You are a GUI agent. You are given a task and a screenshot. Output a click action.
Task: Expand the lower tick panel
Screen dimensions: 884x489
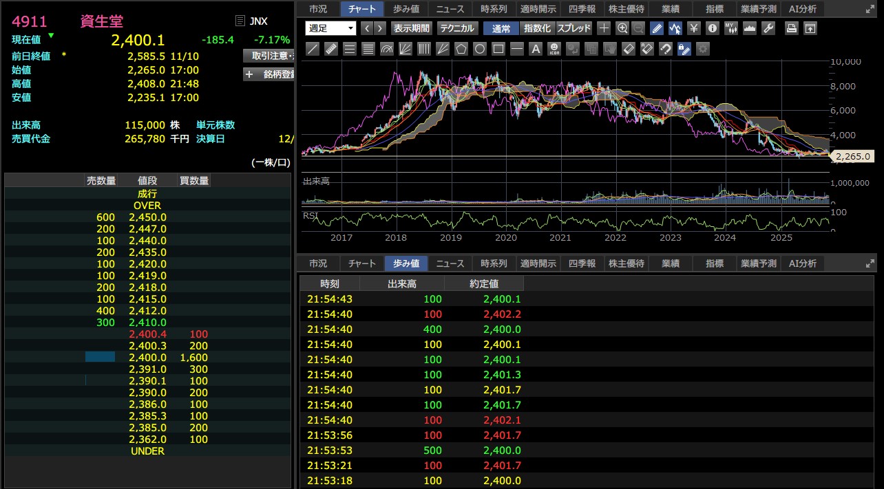(870, 263)
